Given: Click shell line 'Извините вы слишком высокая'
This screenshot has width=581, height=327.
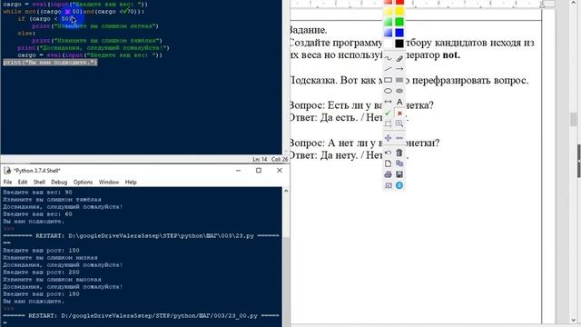Looking at the screenshot, I should click(52, 280).
